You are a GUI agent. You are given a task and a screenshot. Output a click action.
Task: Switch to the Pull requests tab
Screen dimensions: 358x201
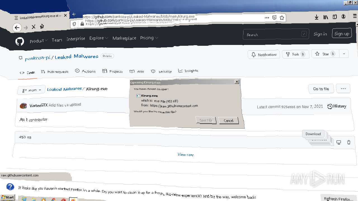[55, 72]
